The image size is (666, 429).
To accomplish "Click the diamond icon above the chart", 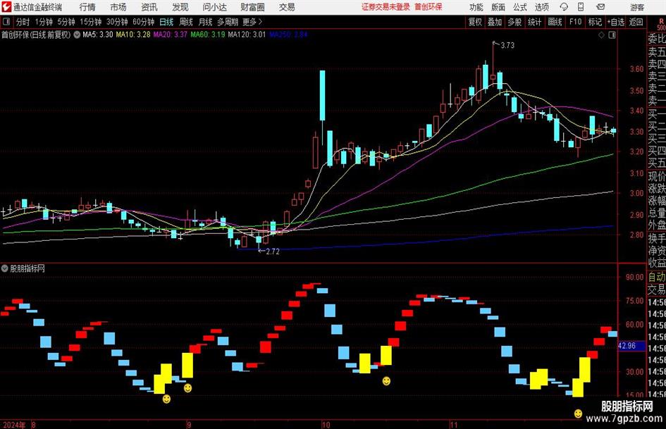I will 601,35.
